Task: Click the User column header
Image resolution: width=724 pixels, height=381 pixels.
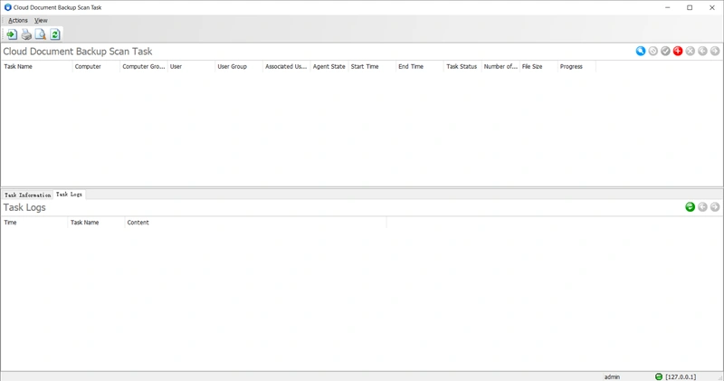Action: [x=192, y=66]
